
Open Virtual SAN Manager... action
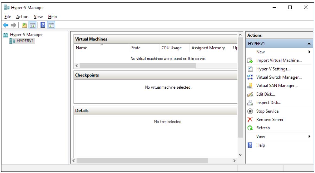277,86
